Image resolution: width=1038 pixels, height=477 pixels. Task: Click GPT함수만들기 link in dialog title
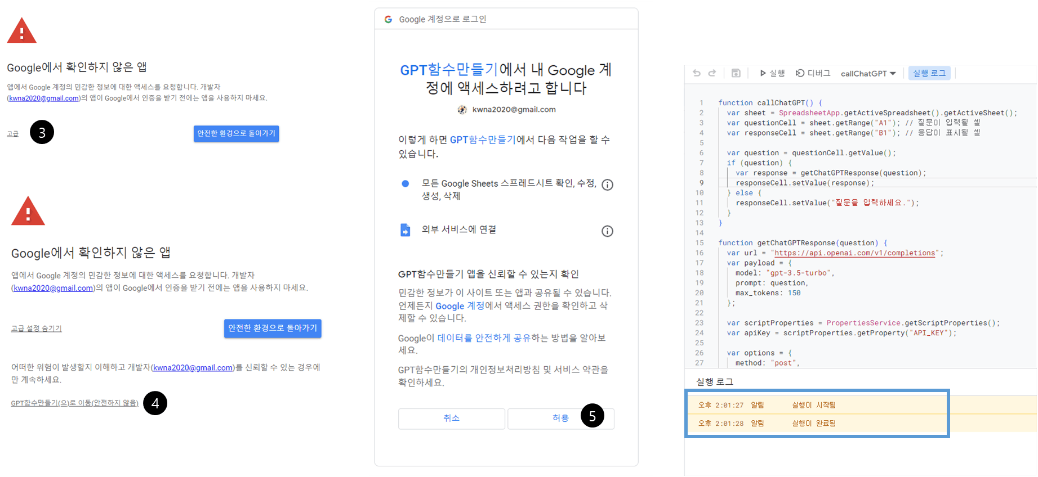pyautogui.click(x=449, y=70)
